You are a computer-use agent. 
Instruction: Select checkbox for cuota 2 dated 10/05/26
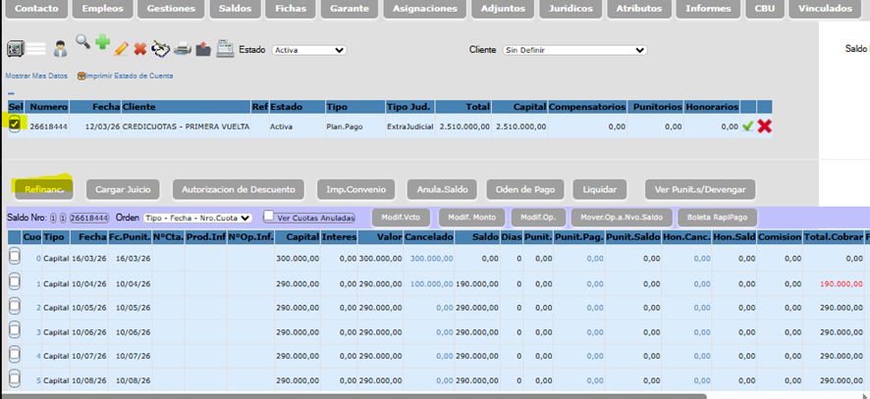pyautogui.click(x=15, y=306)
